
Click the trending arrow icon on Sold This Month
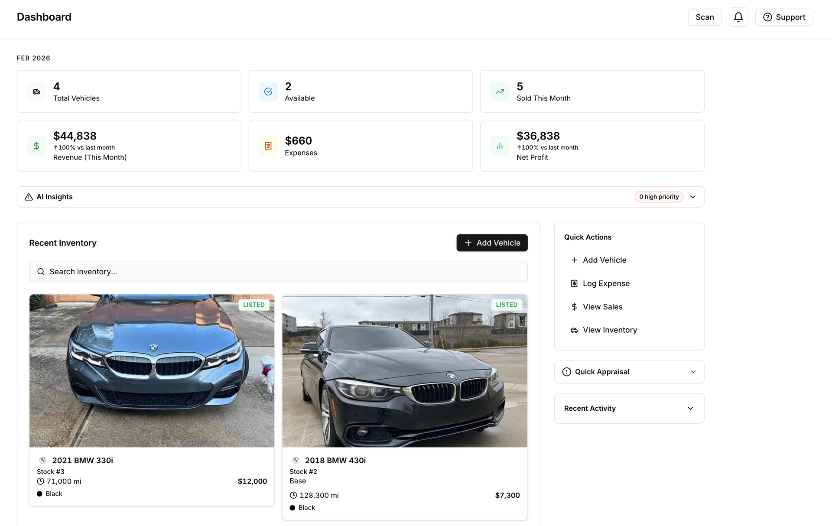click(x=500, y=91)
